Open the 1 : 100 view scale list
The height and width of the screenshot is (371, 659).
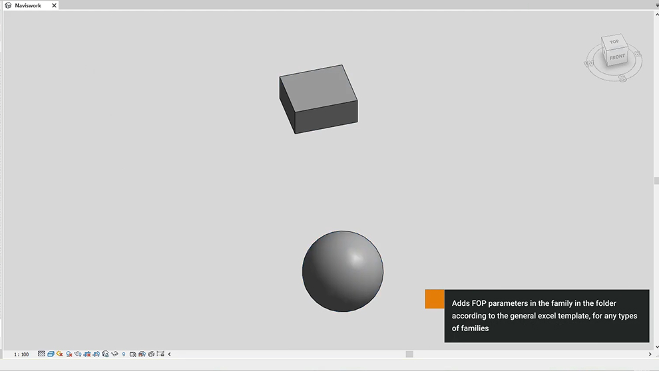tap(21, 354)
